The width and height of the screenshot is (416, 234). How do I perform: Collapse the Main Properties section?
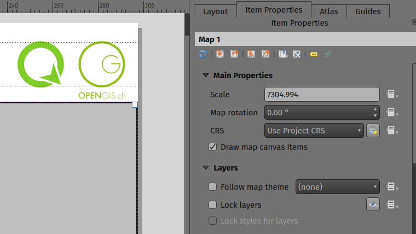pyautogui.click(x=206, y=75)
